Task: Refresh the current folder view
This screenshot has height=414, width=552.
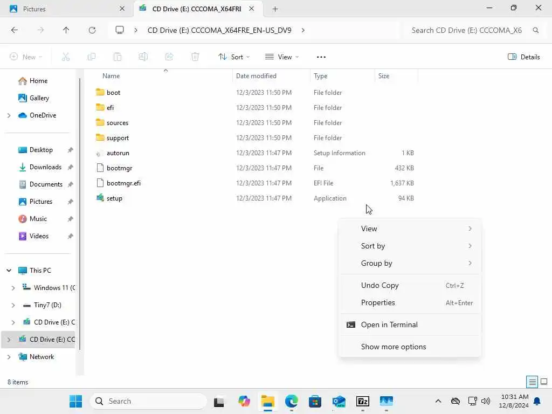Action: [92, 30]
